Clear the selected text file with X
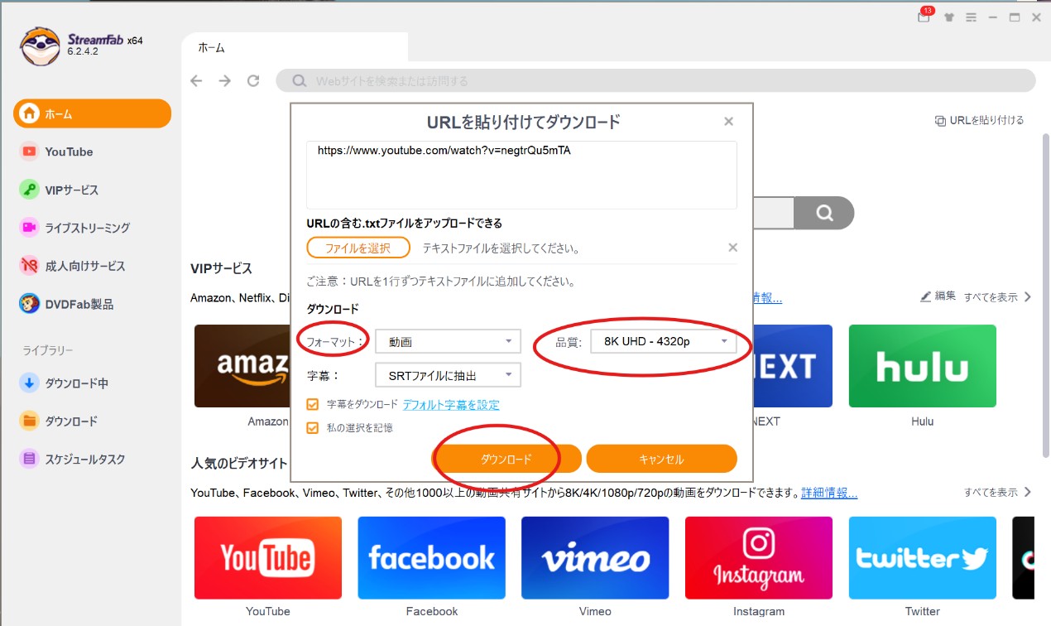The width and height of the screenshot is (1051, 626). [732, 248]
